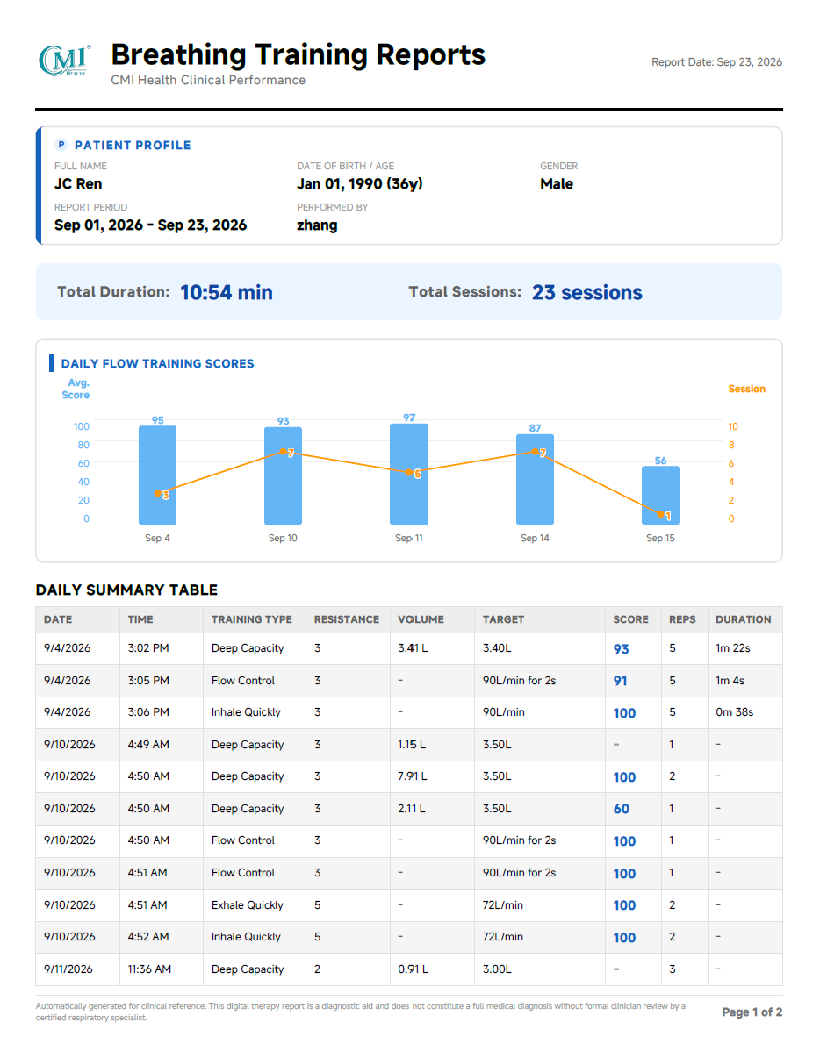
Task: Click the Patient Profile P icon
Action: click(x=61, y=145)
